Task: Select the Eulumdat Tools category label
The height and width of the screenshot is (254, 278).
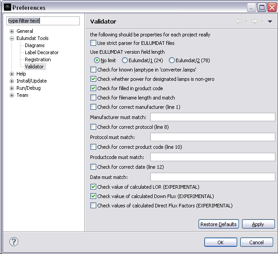Action: 32,38
